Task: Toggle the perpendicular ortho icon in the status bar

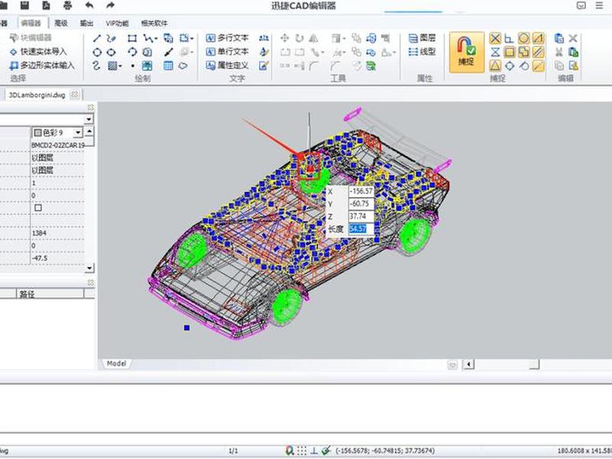Action: click(x=314, y=451)
